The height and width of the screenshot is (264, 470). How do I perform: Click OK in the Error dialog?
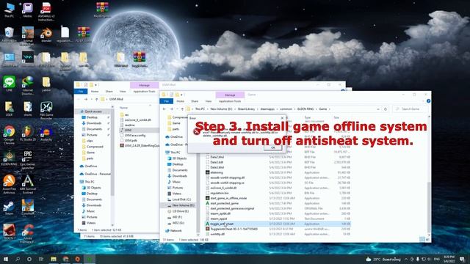[272, 147]
